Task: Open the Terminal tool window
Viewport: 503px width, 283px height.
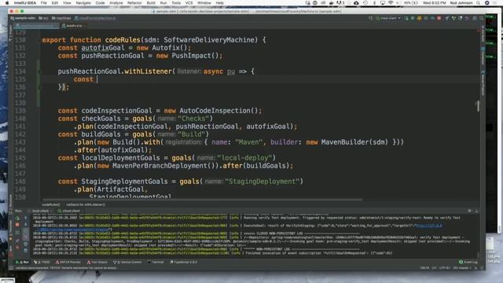Action: [x=156, y=262]
